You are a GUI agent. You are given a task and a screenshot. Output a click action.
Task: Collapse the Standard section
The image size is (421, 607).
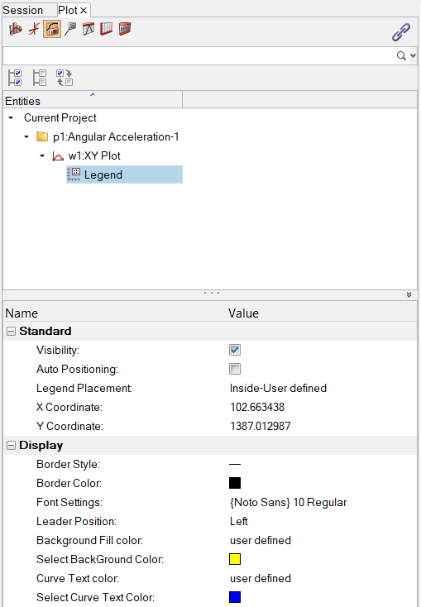pos(12,331)
